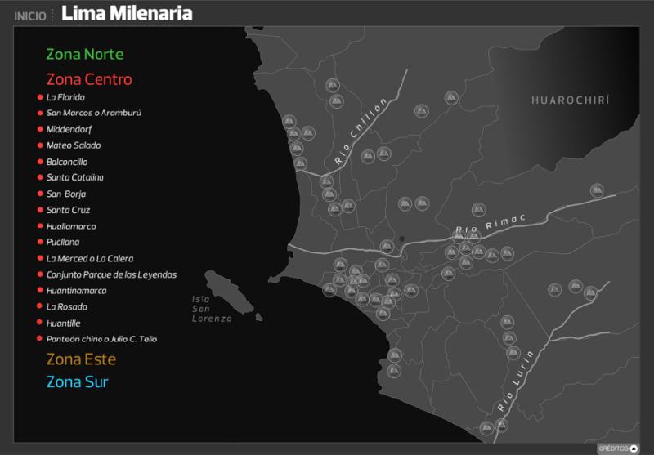Open the CRÉDITOS button
This screenshot has height=455, width=654.
(x=613, y=448)
